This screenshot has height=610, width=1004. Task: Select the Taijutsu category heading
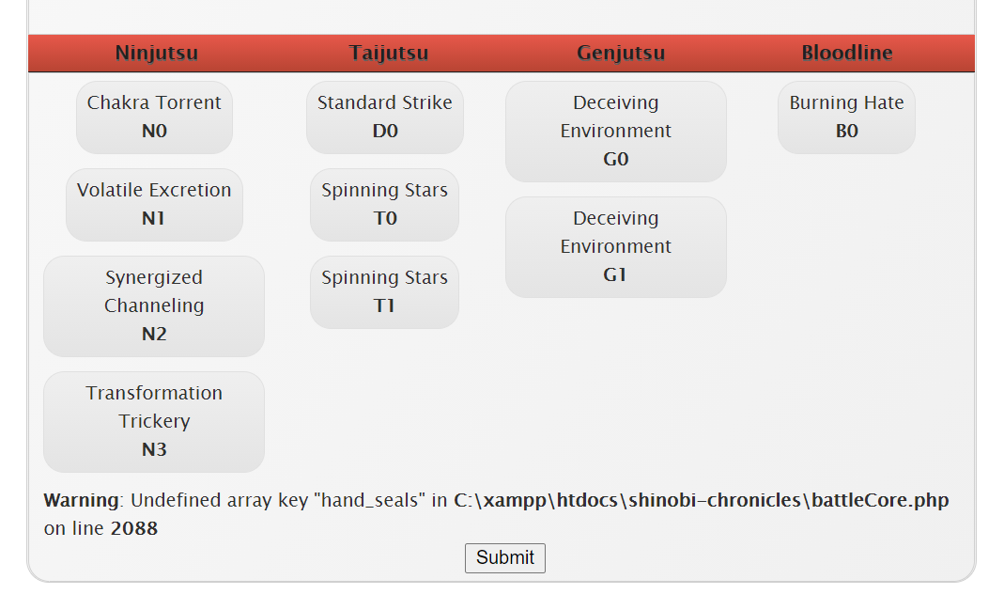(388, 53)
